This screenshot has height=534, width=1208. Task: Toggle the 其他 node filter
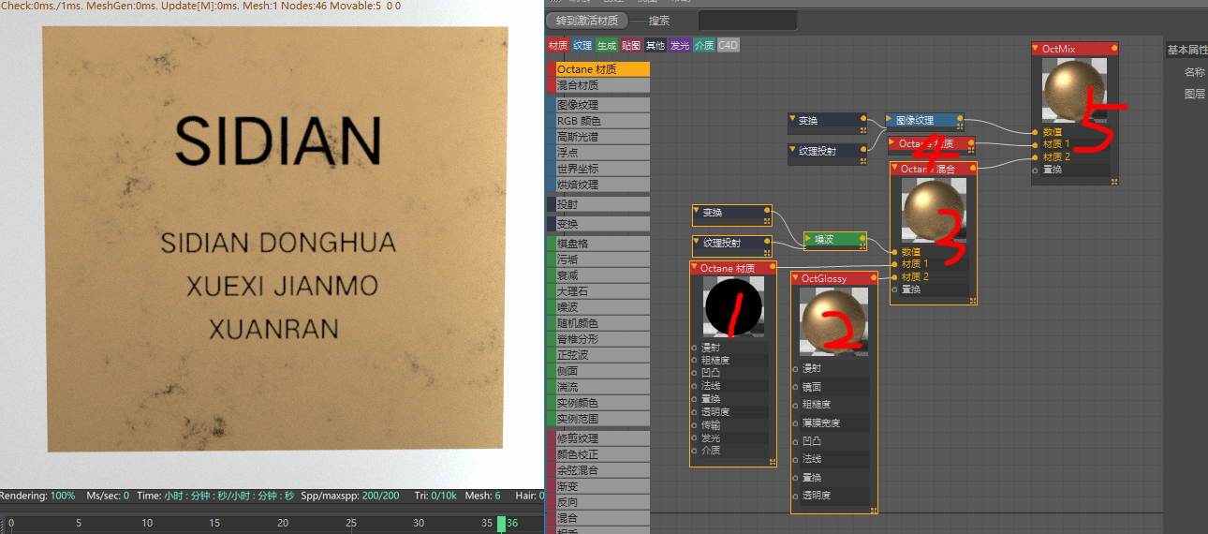pyautogui.click(x=655, y=45)
